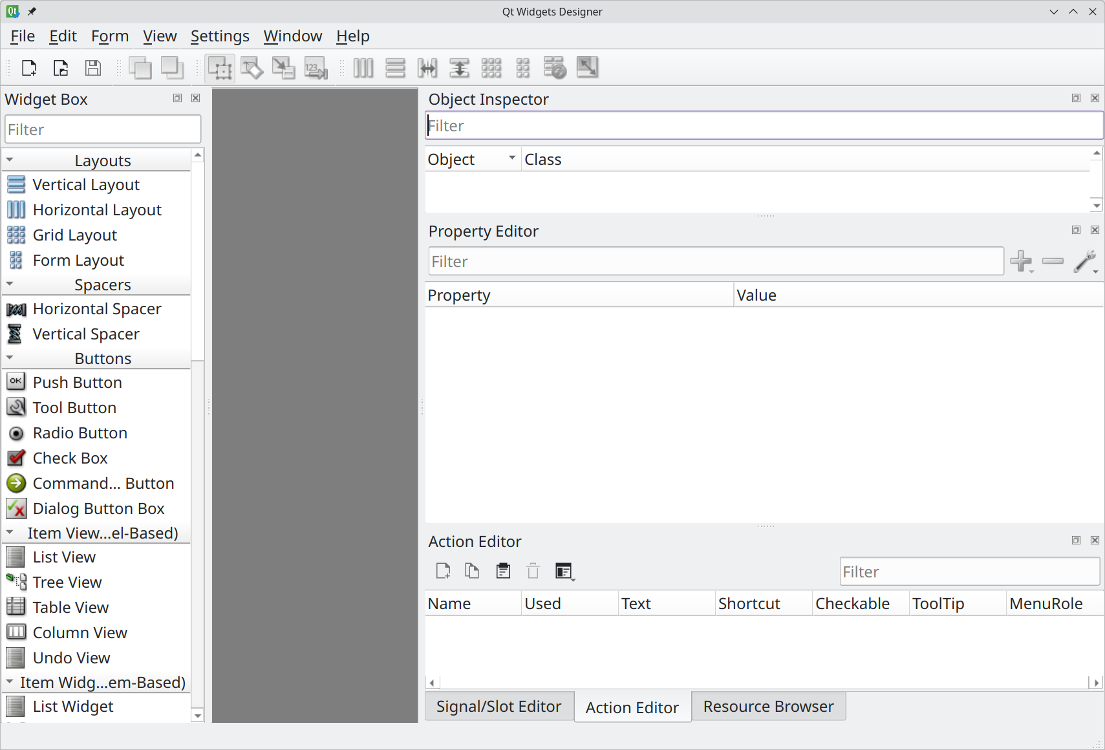Click Object column header sort arrow
Screen dimensions: 1105x750
coord(512,158)
